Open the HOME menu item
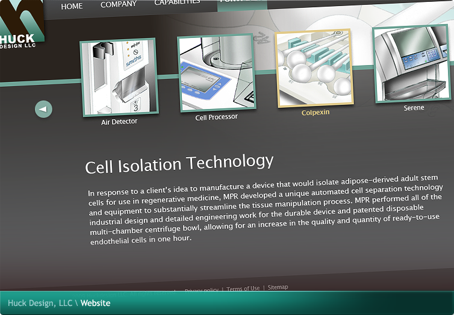The image size is (454, 315). click(x=72, y=6)
